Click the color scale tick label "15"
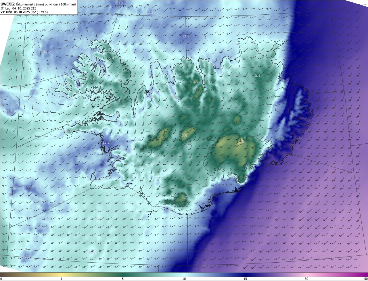Screen dimensions: 368x281 [x=245, y=279]
